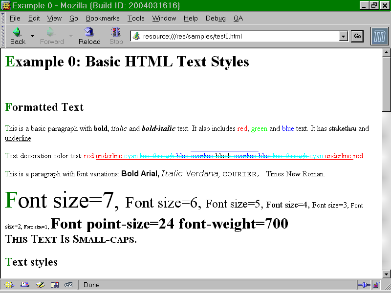Open IRC Chat from the status bar icon

point(69,285)
